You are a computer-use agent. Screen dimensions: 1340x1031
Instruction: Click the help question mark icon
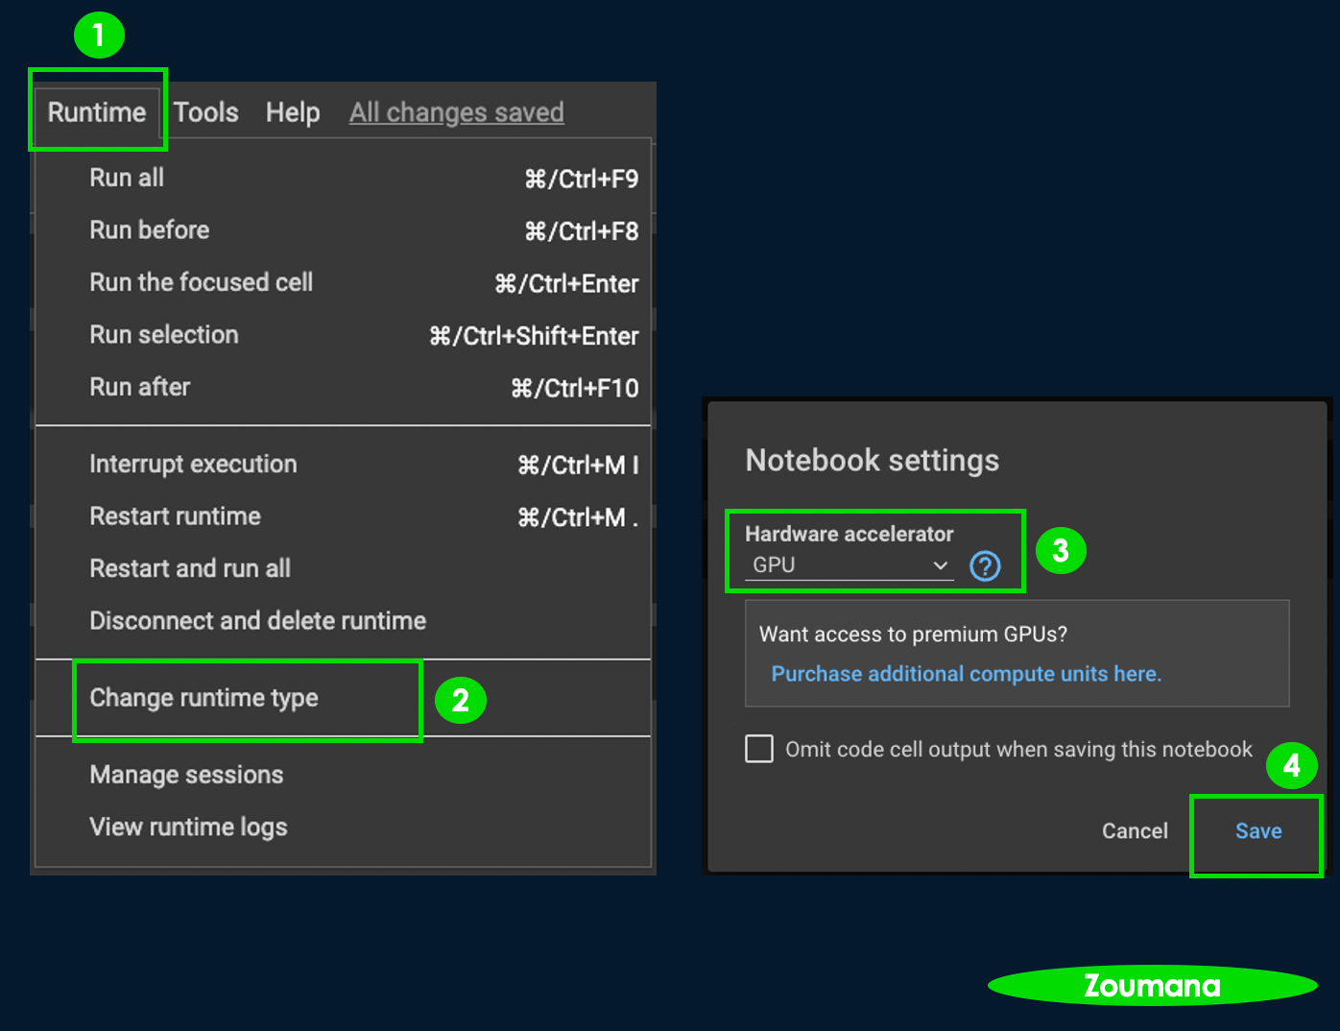[985, 566]
